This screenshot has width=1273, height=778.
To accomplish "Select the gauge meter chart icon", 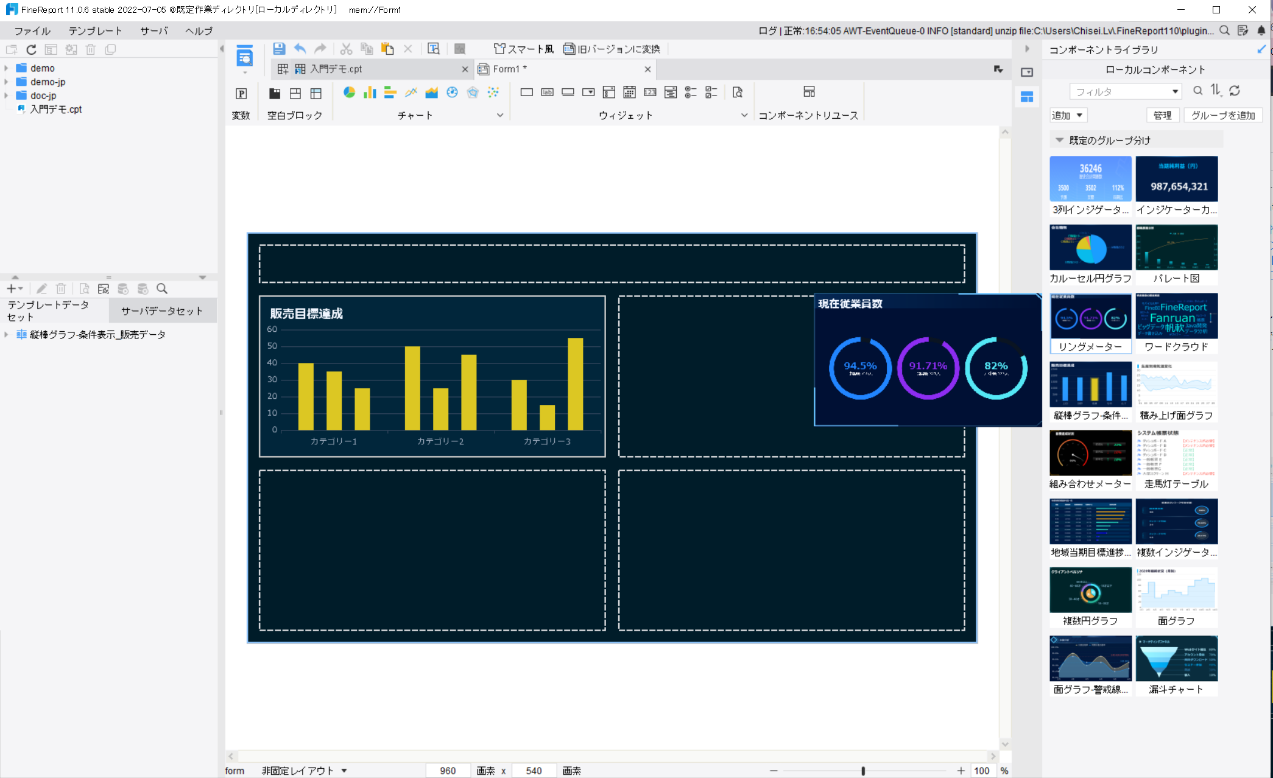I will (452, 93).
